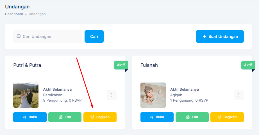Click the plus icon in Buat Undangan
The width and height of the screenshot is (259, 135).
coord(205,36)
